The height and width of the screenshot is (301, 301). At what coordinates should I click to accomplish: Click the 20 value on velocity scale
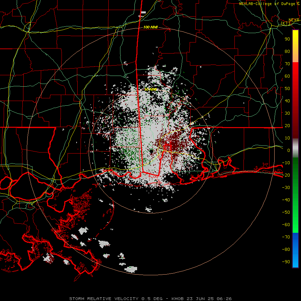(287, 126)
